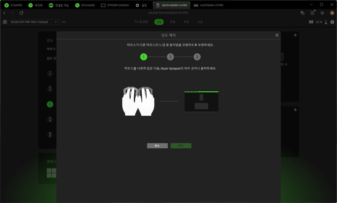Select the 성능 subtab

pyautogui.click(x=159, y=22)
